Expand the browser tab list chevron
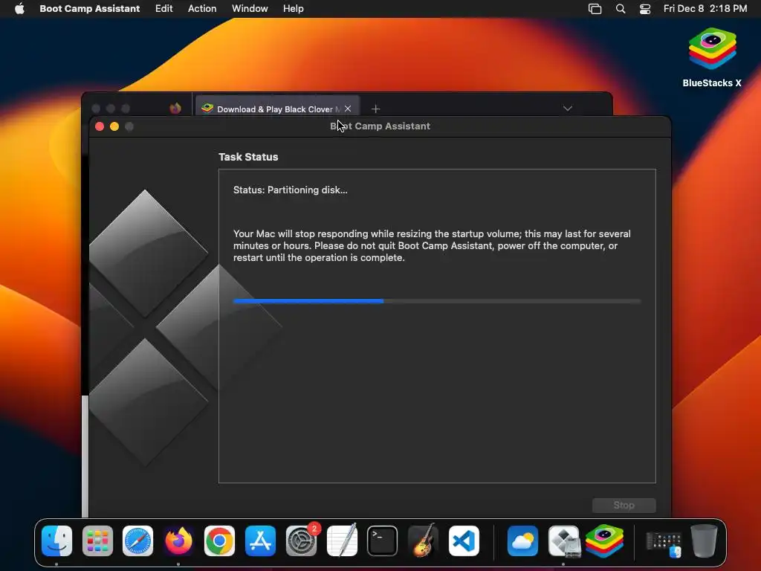Image resolution: width=761 pixels, height=571 pixels. [568, 109]
